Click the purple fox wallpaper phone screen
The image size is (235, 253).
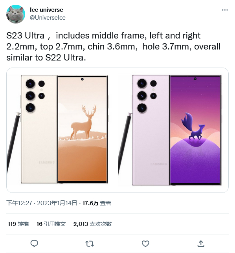[195, 130]
